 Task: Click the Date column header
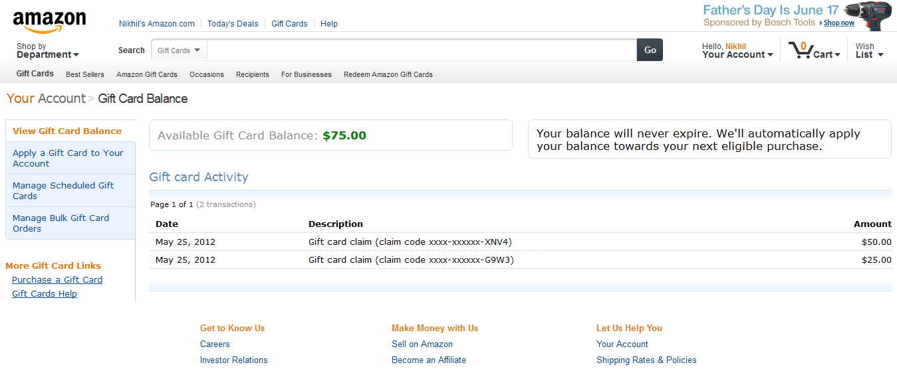(167, 224)
